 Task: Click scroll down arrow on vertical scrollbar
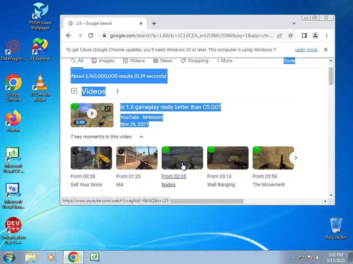(x=331, y=195)
